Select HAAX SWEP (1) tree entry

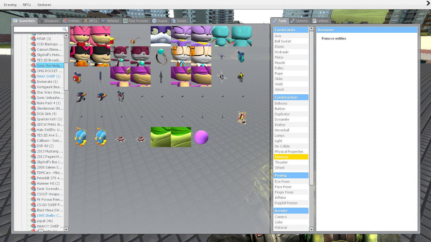[49, 76]
